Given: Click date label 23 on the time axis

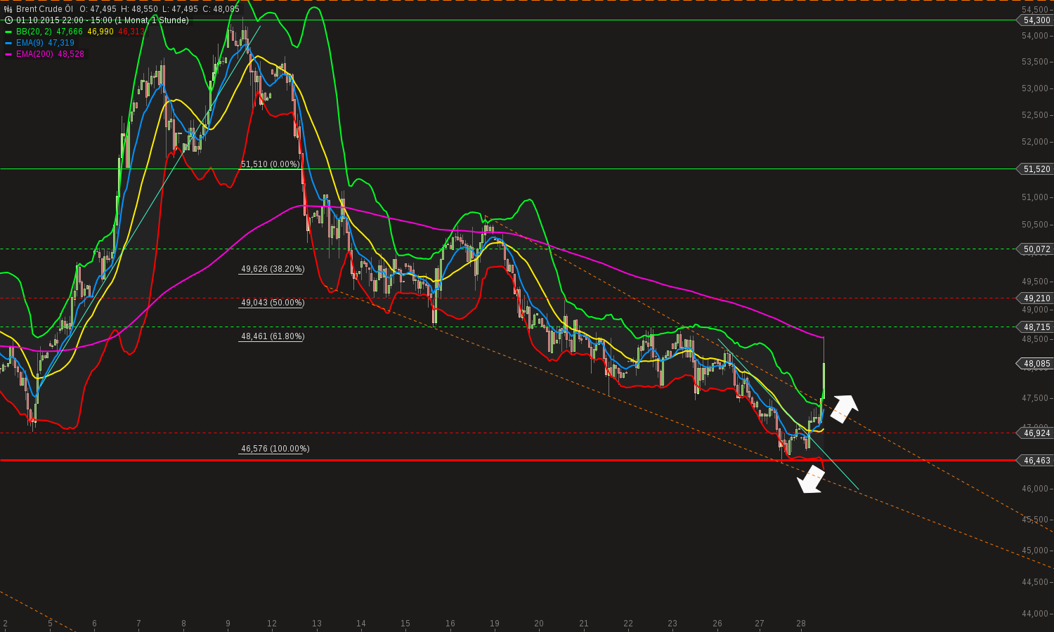Looking at the screenshot, I should point(672,624).
